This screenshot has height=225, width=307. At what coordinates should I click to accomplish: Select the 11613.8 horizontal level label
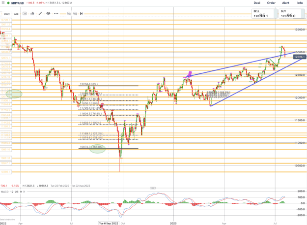tap(5, 115)
